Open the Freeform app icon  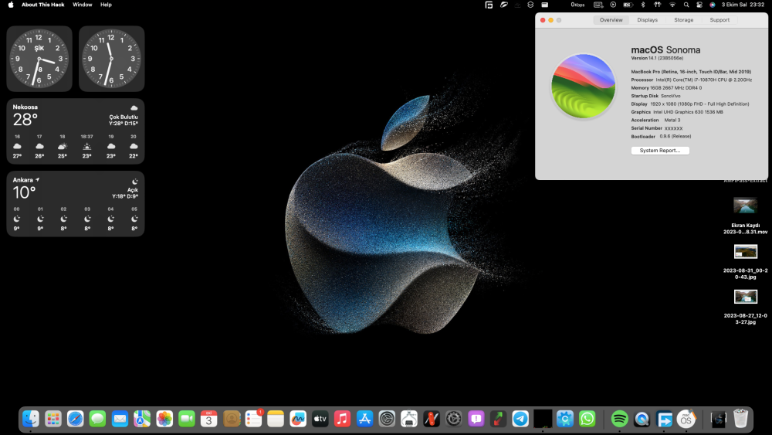click(298, 419)
